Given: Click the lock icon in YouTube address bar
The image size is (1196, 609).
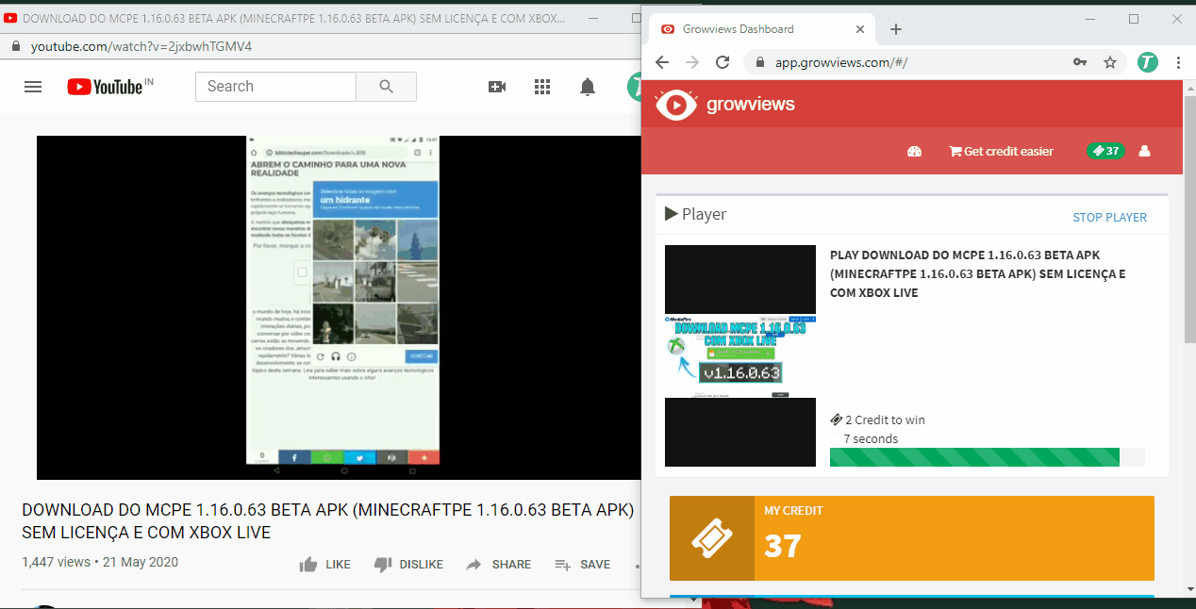Looking at the screenshot, I should 15,46.
